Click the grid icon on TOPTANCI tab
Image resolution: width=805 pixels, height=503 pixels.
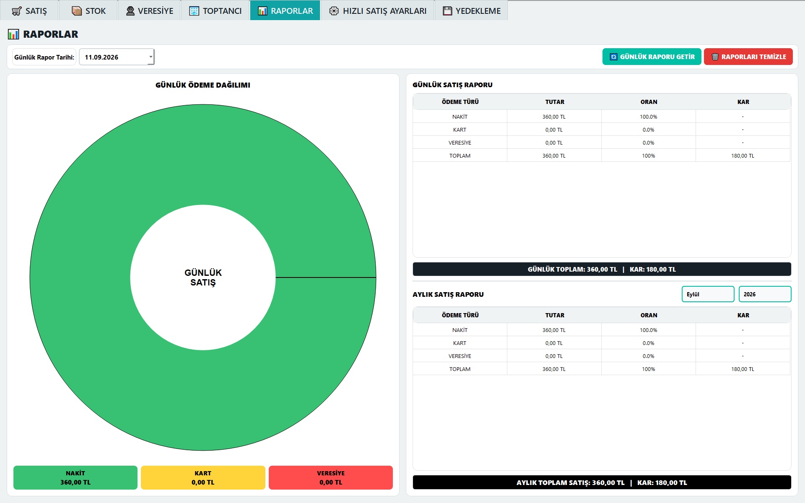[x=194, y=11]
